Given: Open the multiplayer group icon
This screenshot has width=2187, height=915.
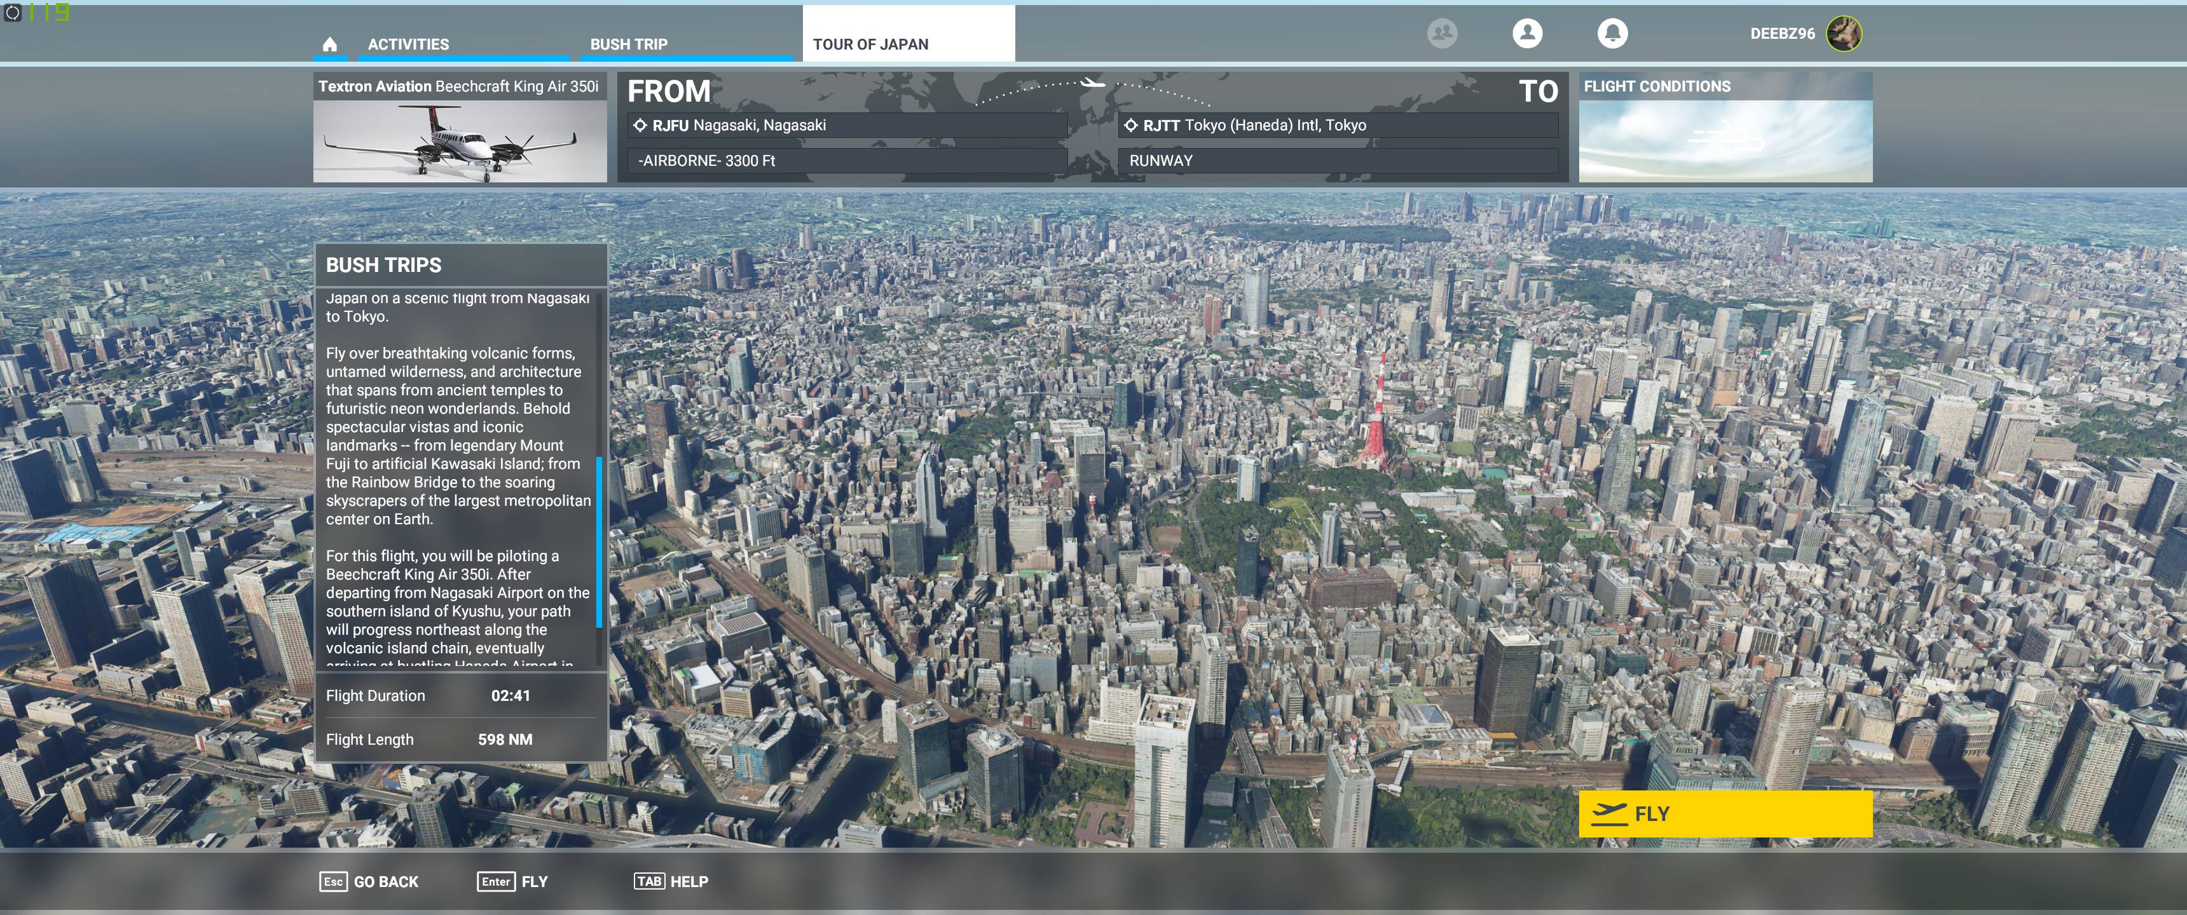Looking at the screenshot, I should [x=1442, y=33].
